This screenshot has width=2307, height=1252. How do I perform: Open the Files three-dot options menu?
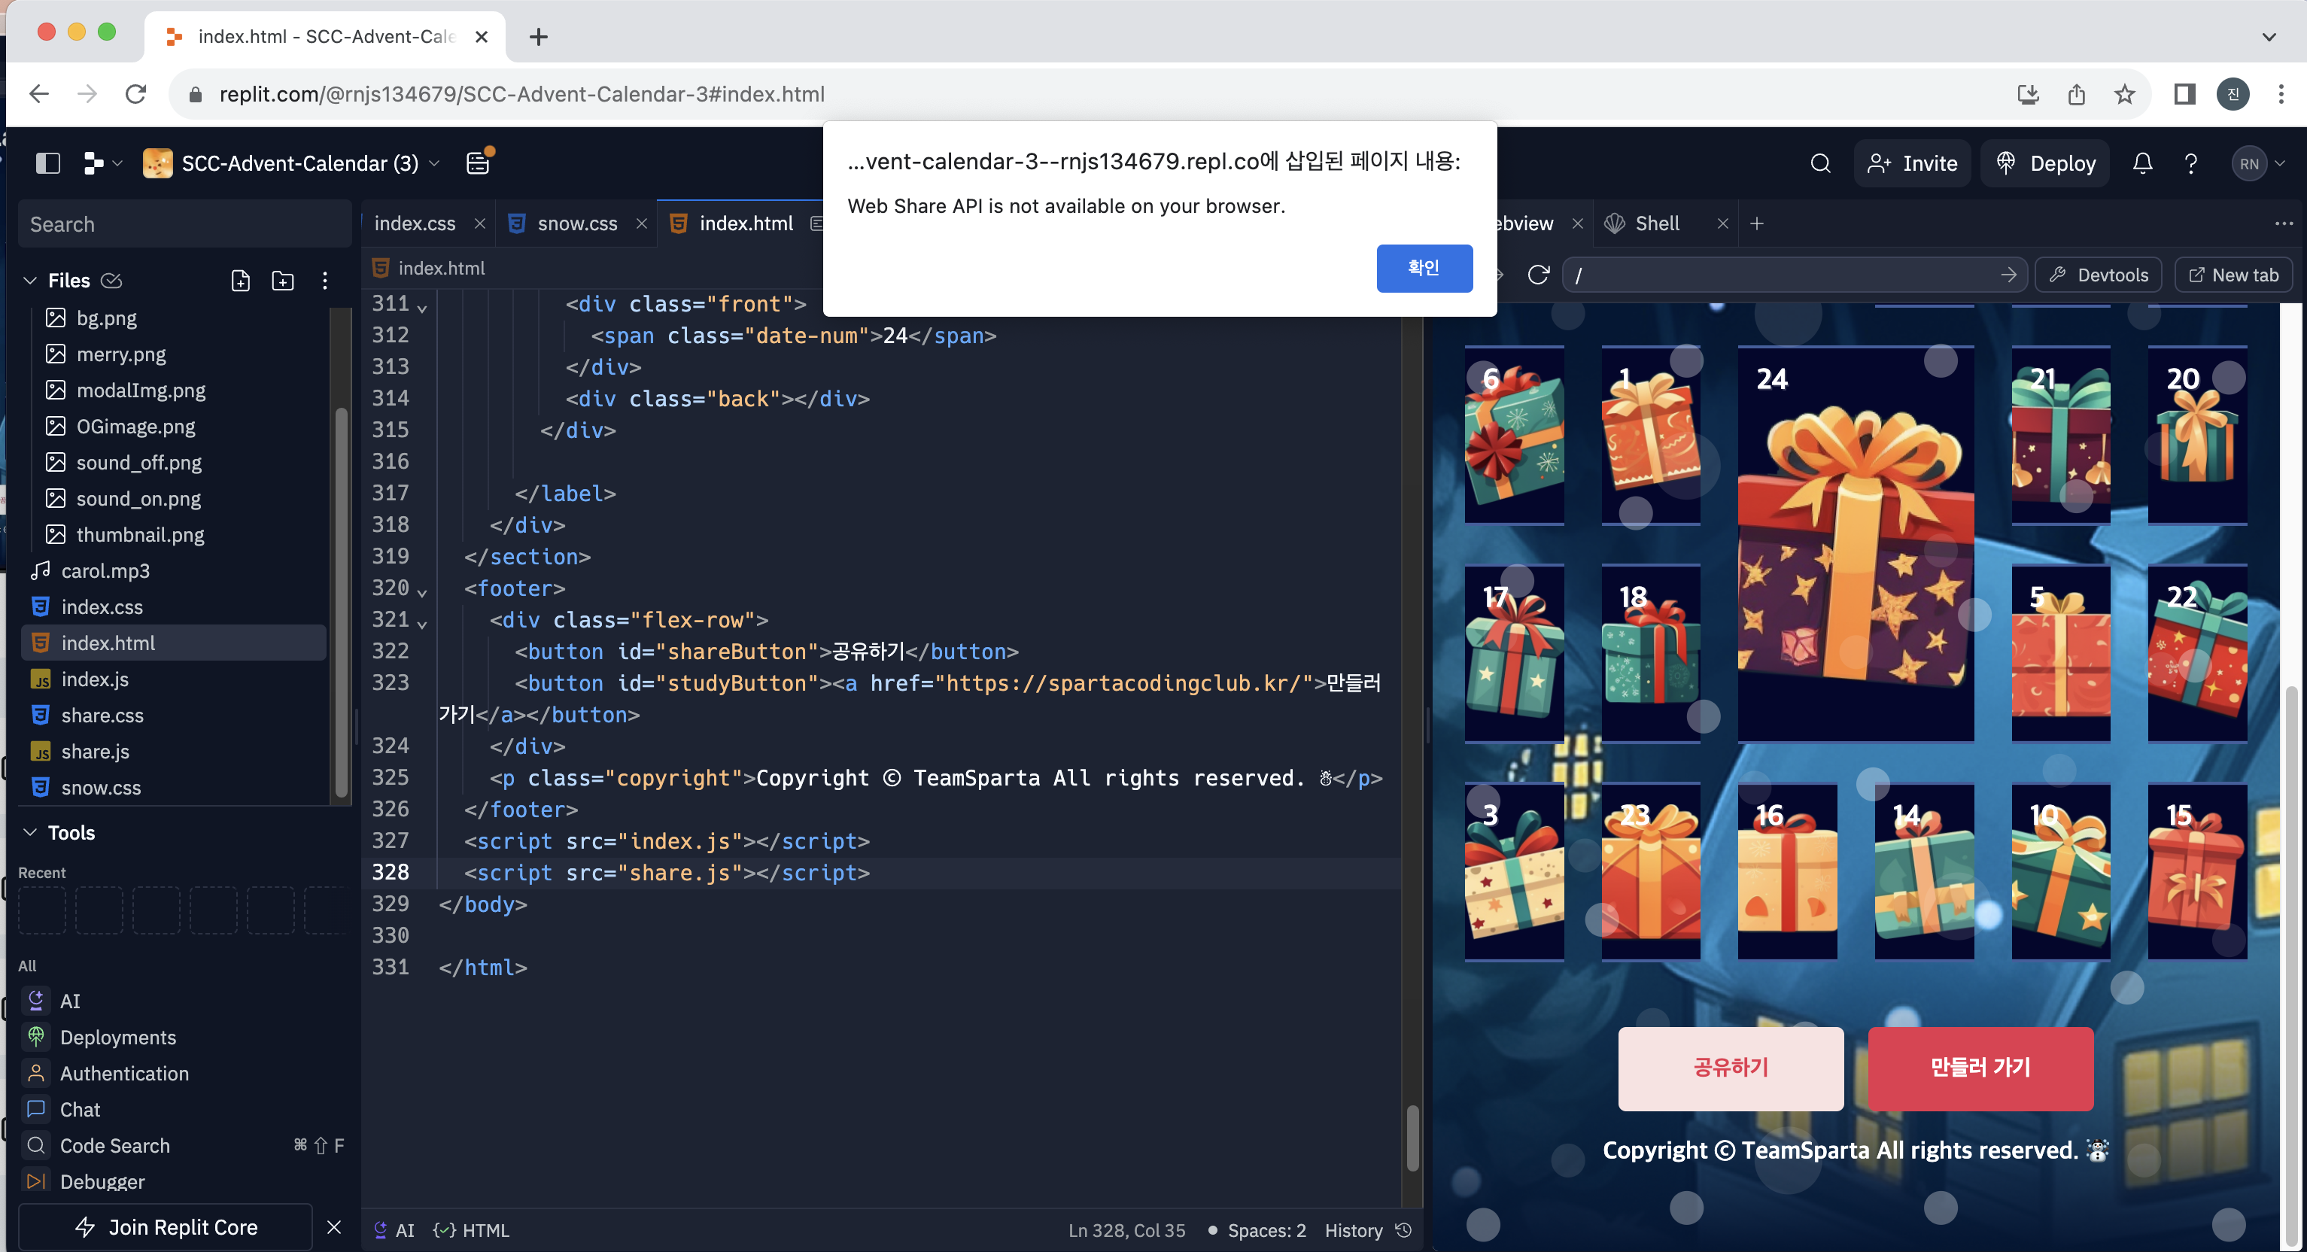click(x=325, y=281)
